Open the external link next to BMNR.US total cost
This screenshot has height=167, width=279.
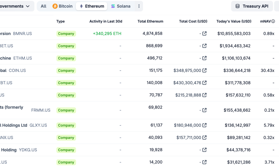point(204,33)
